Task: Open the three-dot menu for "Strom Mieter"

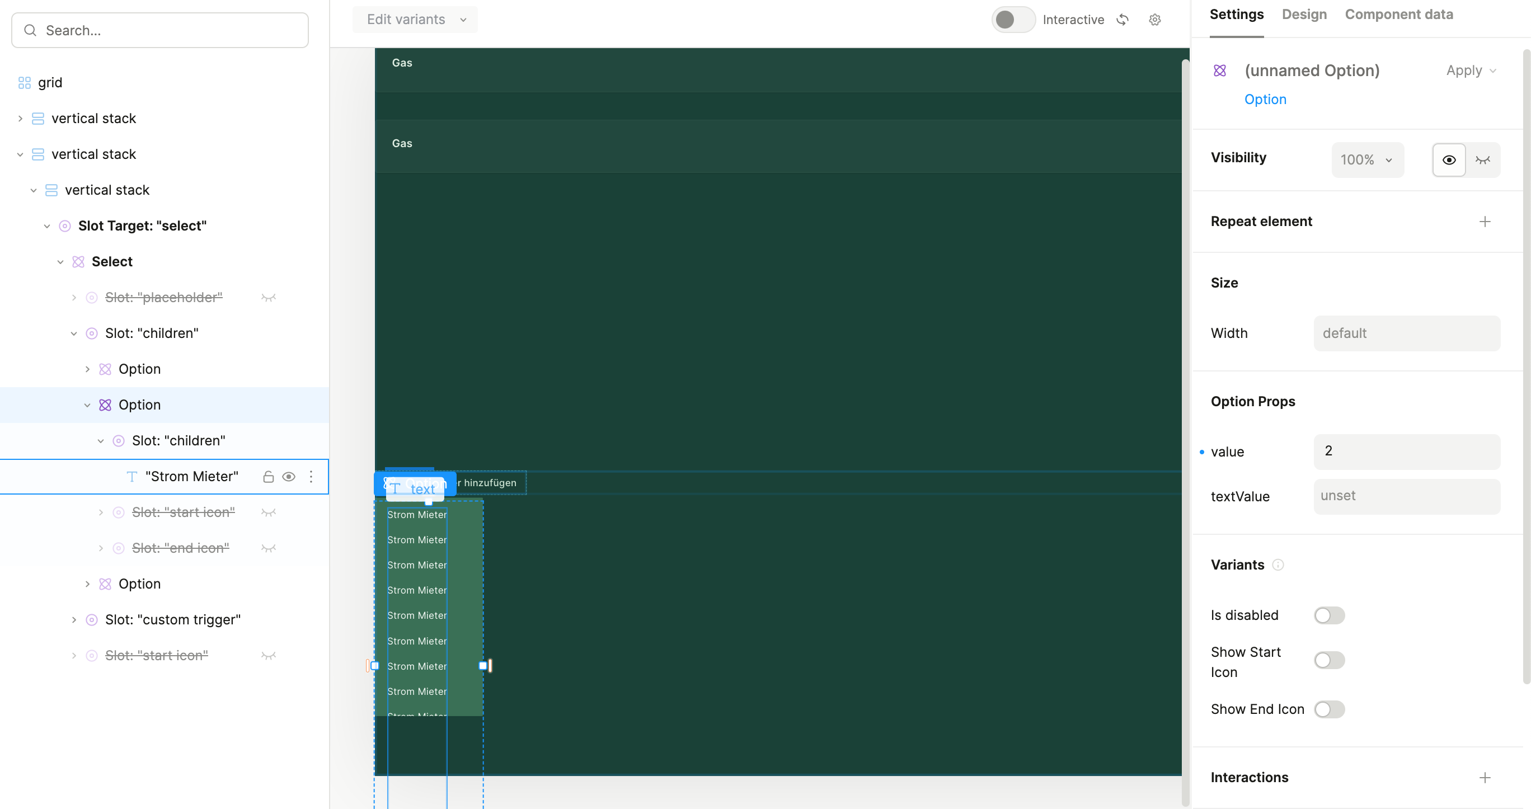Action: pyautogui.click(x=311, y=477)
